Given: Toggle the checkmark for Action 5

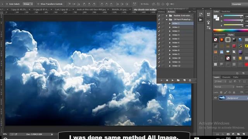Looking at the screenshot, I should 159,39.
